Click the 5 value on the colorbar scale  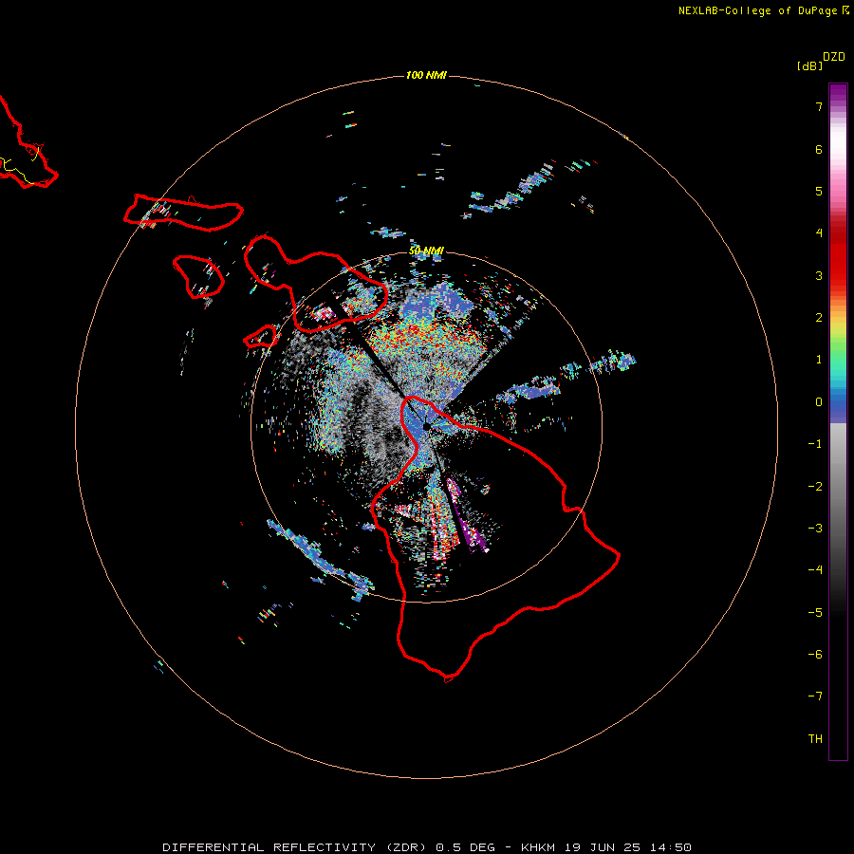819,191
